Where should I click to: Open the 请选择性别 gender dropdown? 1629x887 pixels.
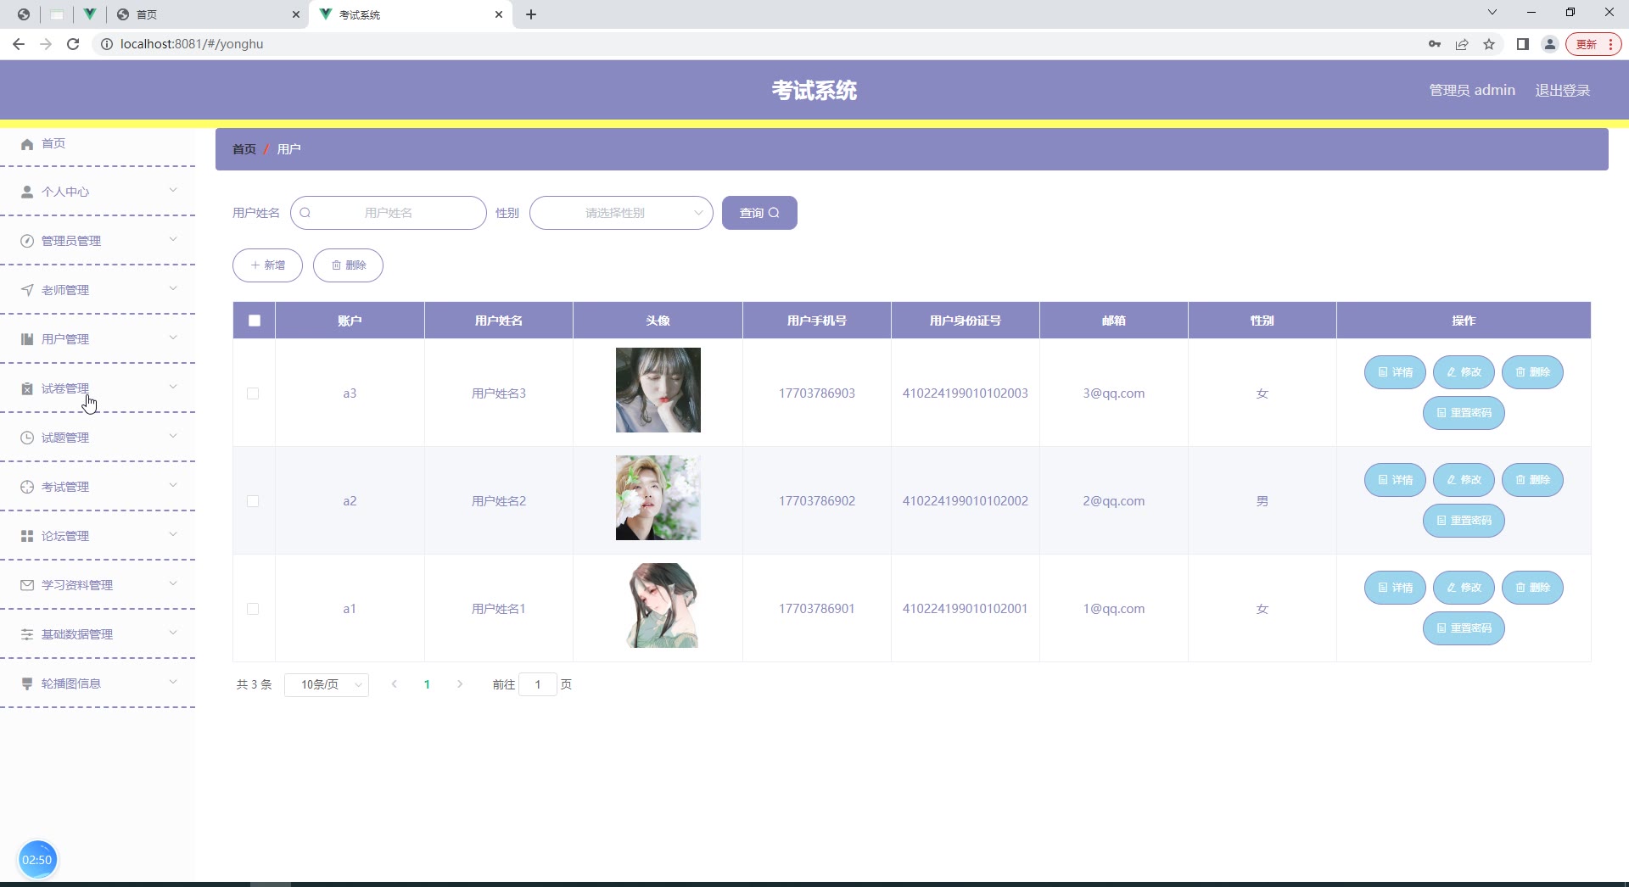pyautogui.click(x=621, y=213)
